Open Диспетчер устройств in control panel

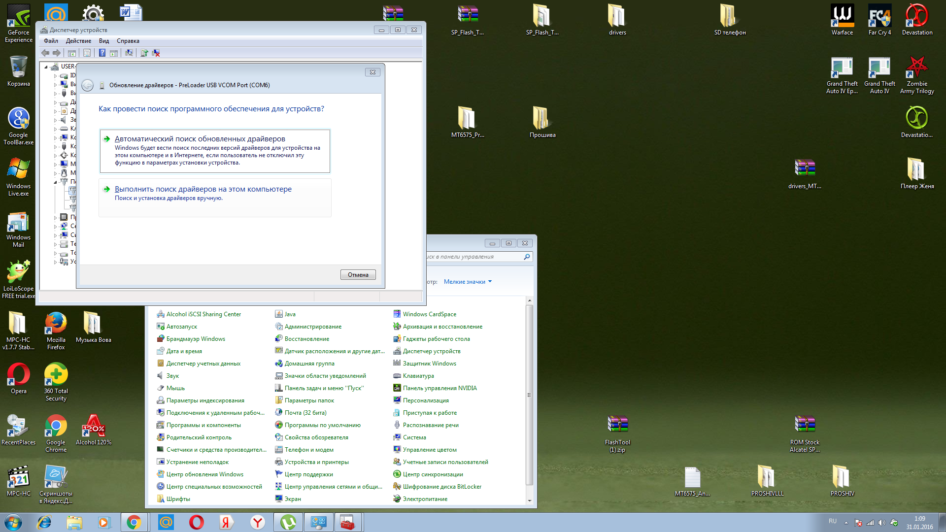(x=431, y=351)
